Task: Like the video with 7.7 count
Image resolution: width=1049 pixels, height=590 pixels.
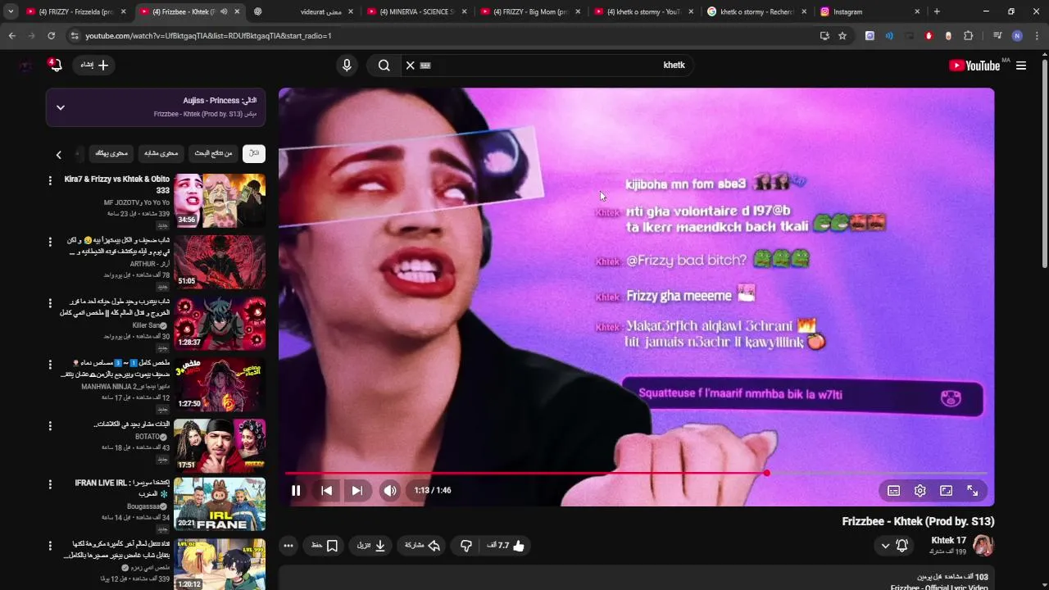Action: click(506, 545)
